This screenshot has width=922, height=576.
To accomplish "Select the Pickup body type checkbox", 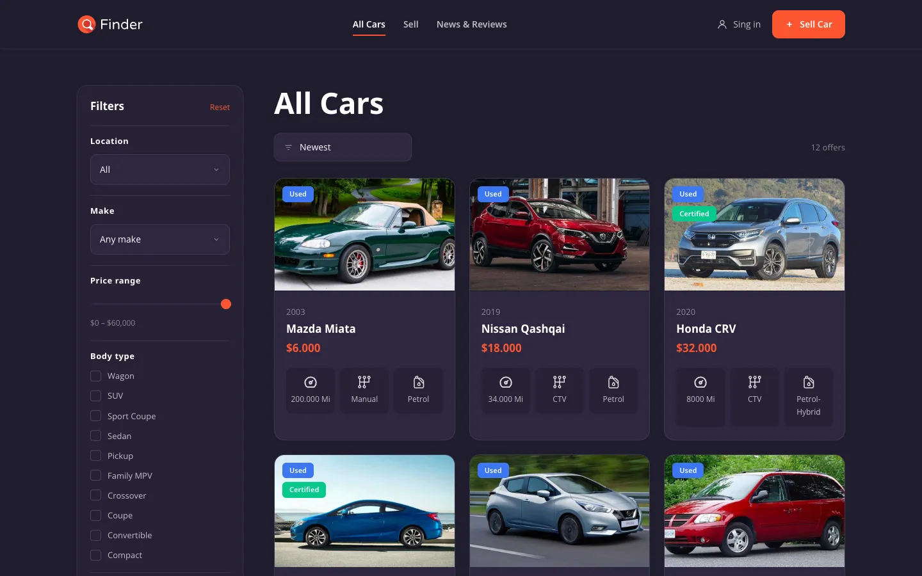I will click(x=96, y=456).
